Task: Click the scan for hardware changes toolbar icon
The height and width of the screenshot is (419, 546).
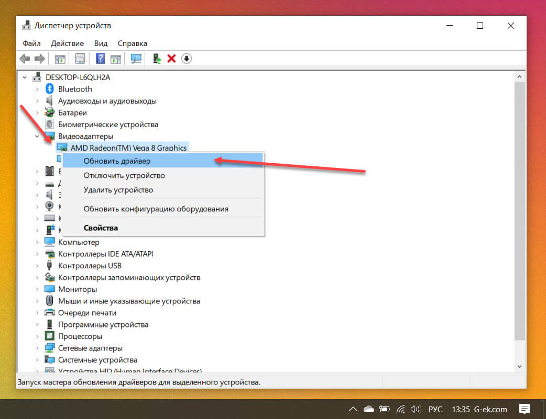Action: [136, 59]
